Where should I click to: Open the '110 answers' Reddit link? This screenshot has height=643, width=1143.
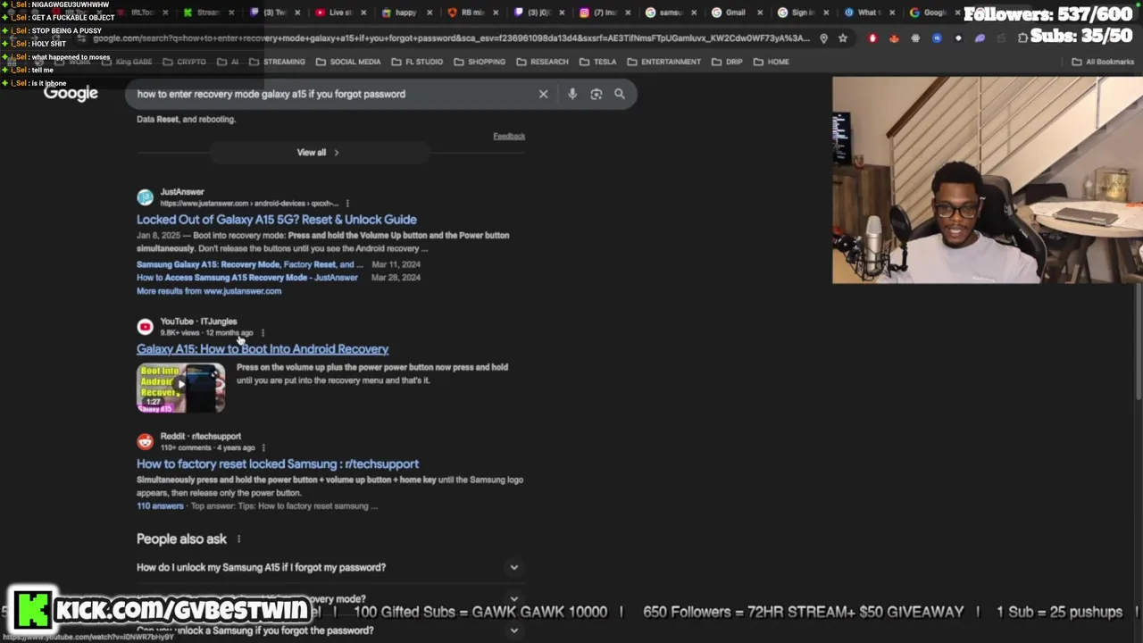click(x=160, y=506)
